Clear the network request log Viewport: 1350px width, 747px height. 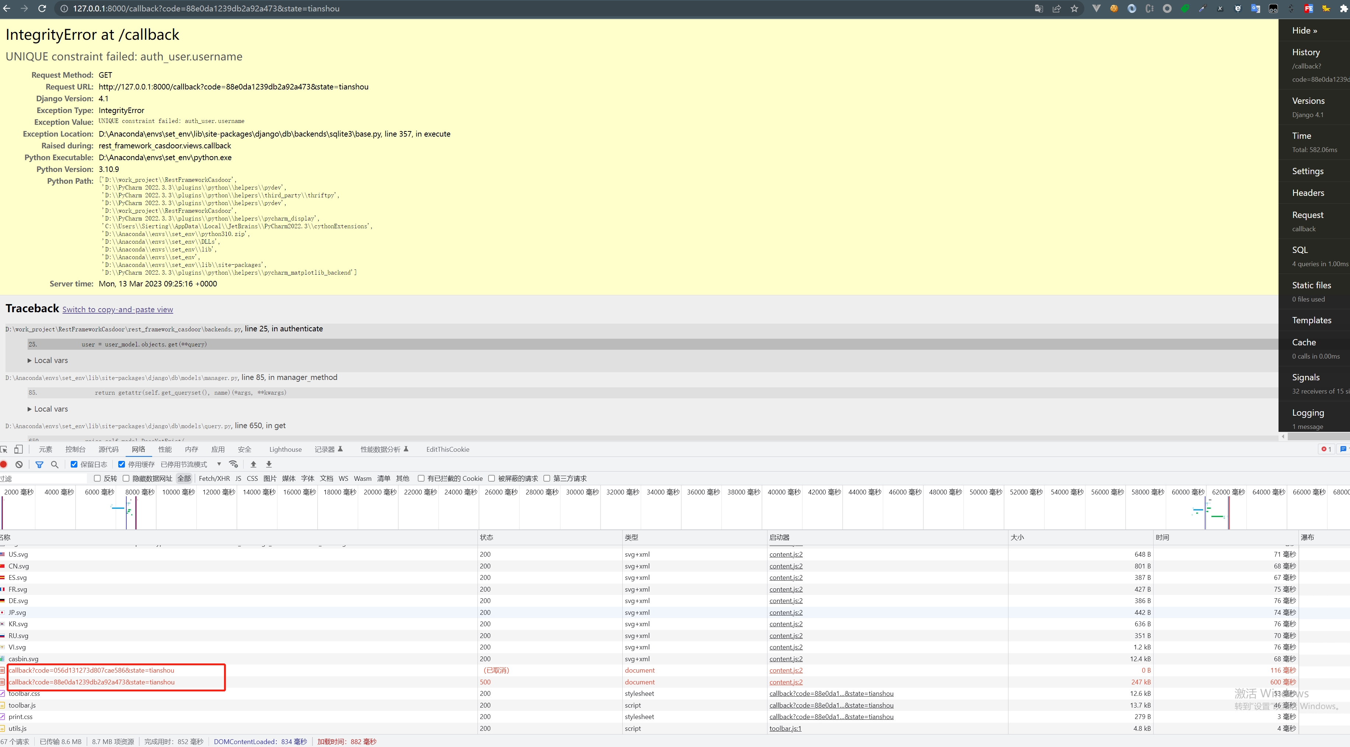tap(19, 464)
